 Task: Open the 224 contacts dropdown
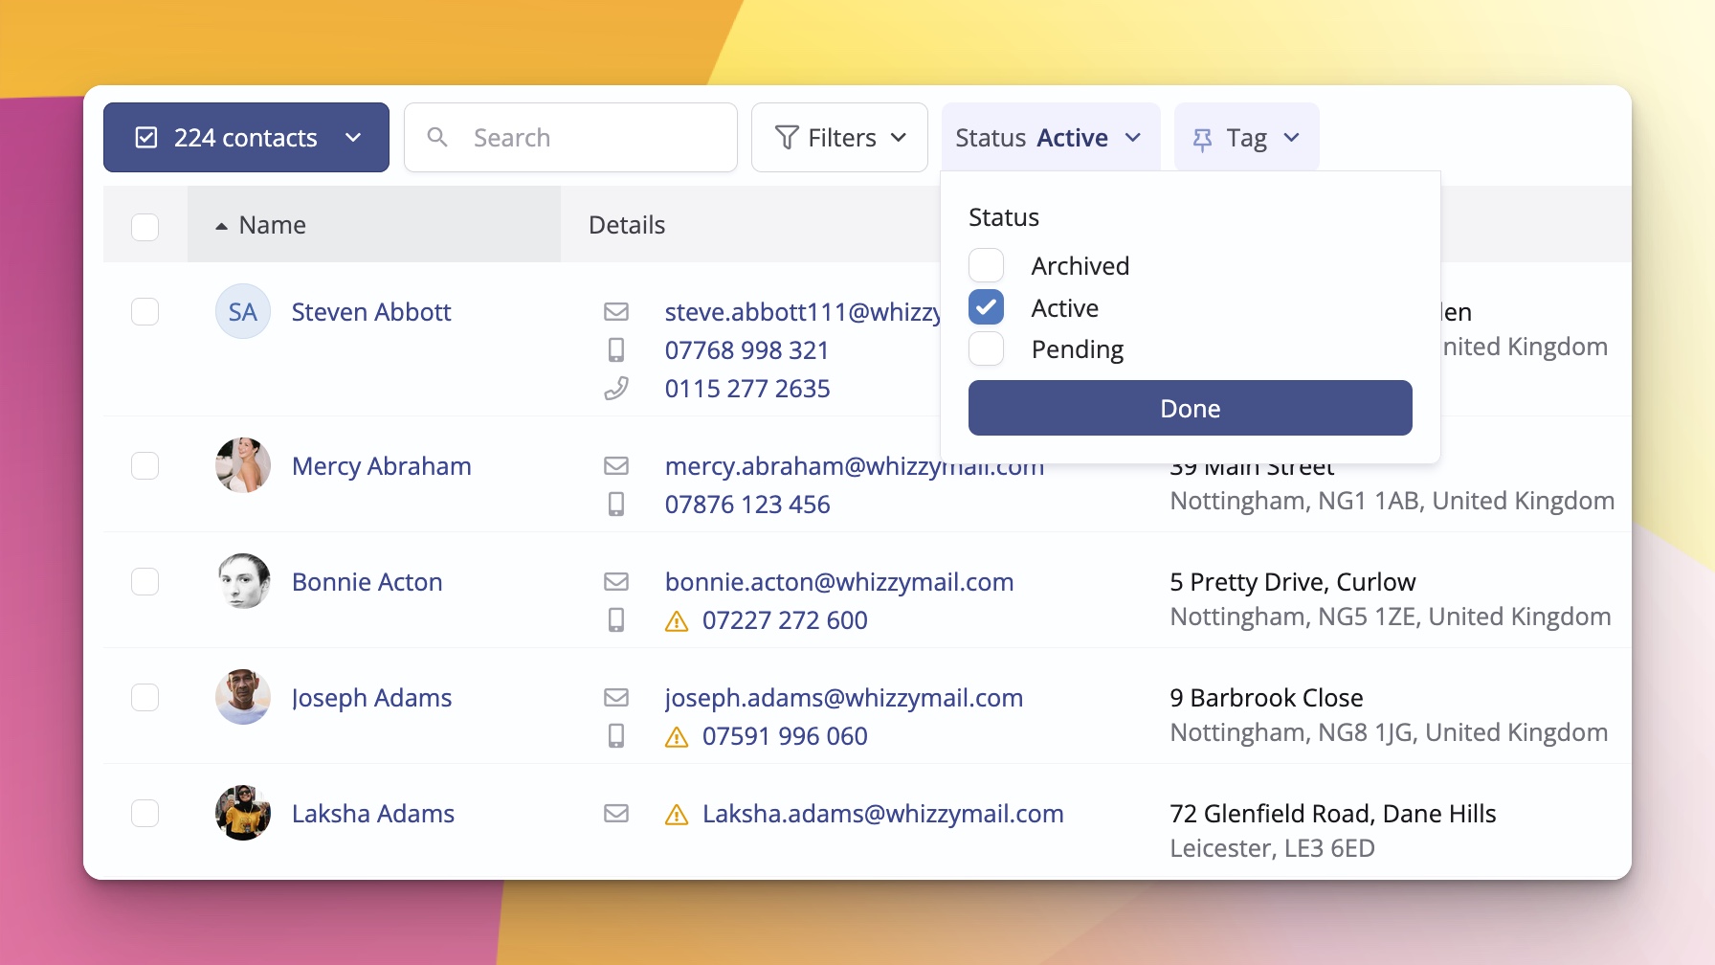[x=353, y=137]
